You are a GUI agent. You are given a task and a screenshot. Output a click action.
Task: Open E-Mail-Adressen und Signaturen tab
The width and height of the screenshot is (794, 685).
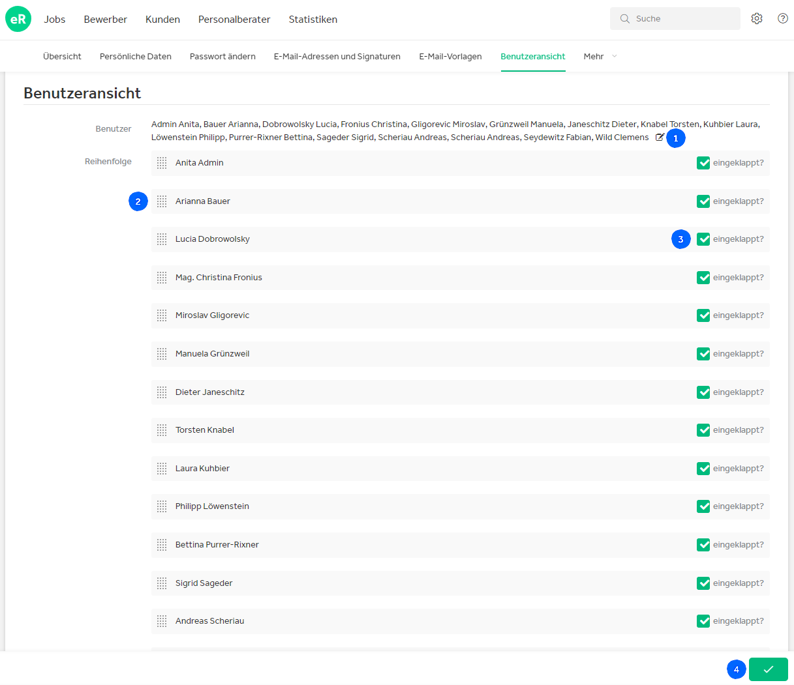[x=337, y=57]
